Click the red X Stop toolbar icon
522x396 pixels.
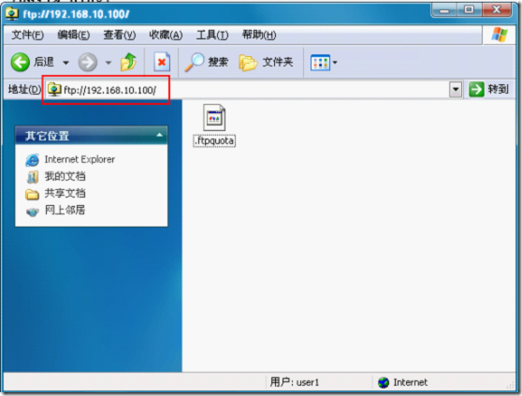click(x=162, y=62)
